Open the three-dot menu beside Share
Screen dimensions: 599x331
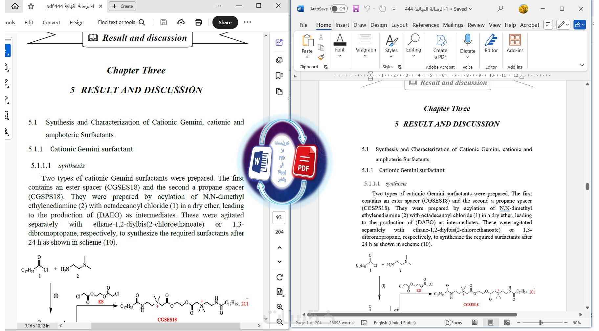(247, 22)
